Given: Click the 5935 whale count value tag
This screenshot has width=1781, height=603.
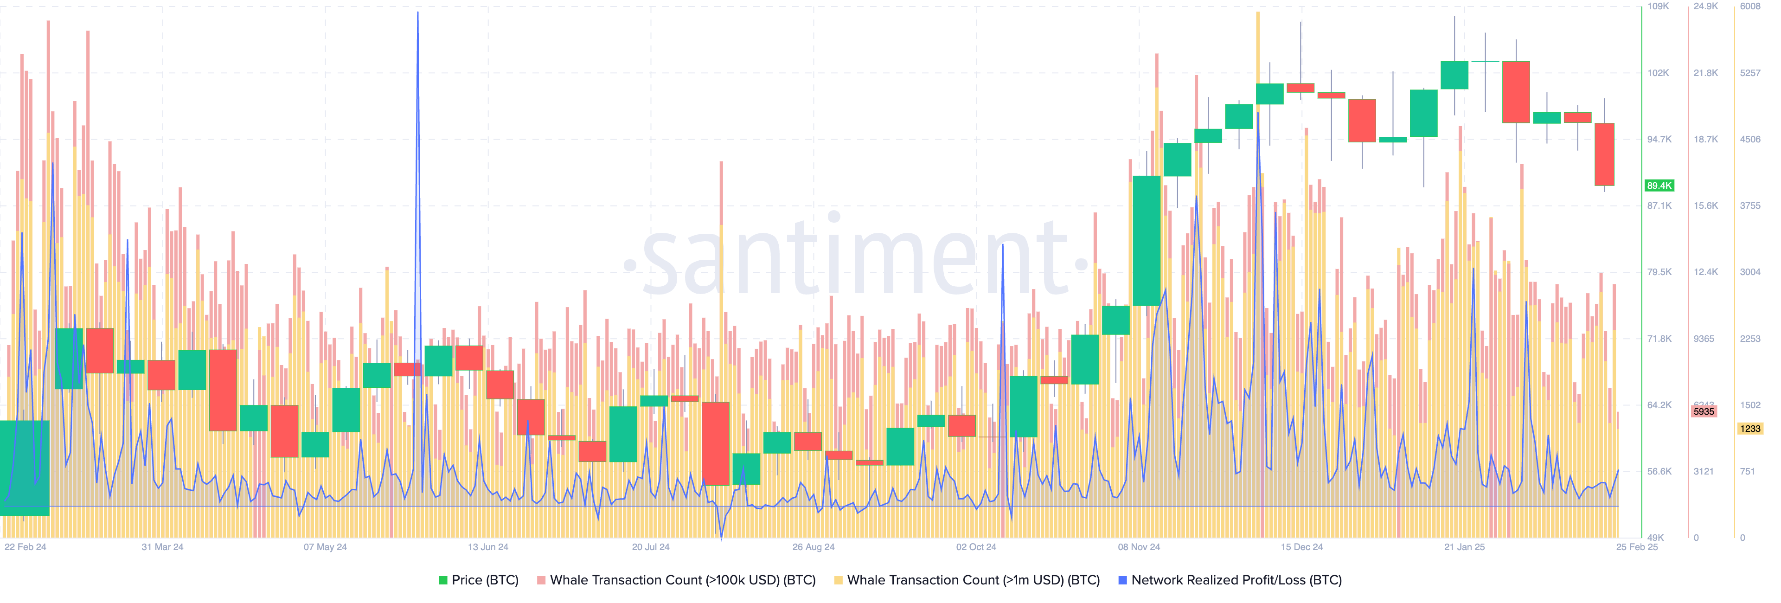Looking at the screenshot, I should (1704, 411).
